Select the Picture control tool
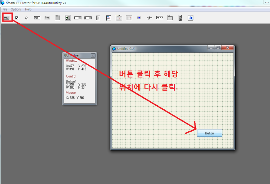Image resolution: width=270 pixels, height=184 pixels. [x=68, y=18]
